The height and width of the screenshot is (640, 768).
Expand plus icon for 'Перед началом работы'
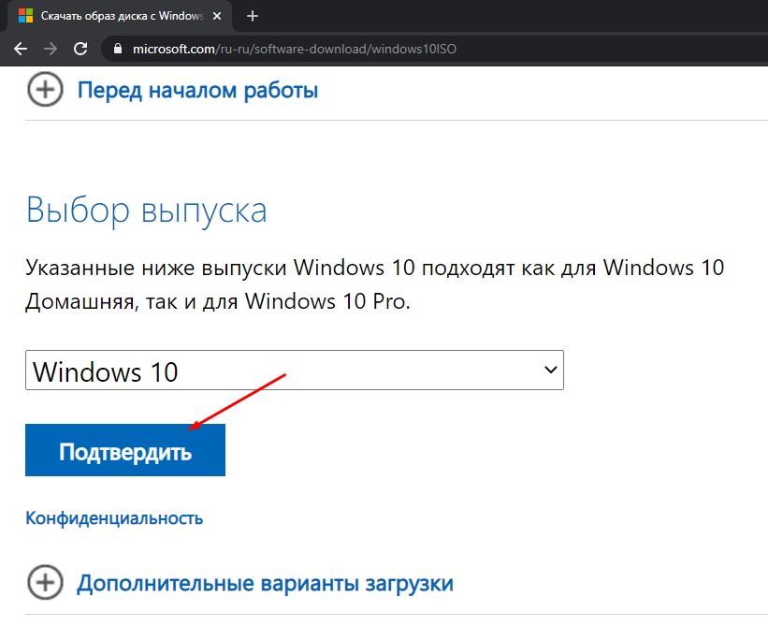coord(45,90)
